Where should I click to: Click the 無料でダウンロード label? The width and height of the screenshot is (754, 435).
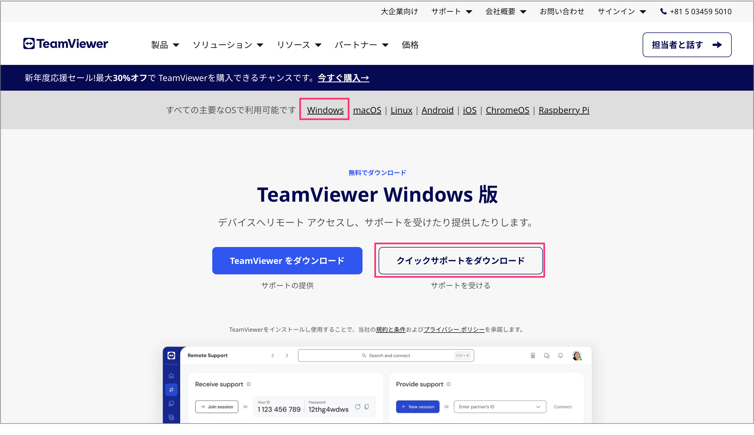point(377,173)
